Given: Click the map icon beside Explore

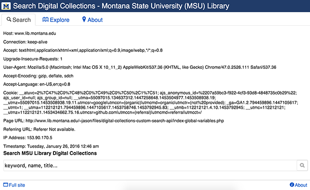Looking at the screenshot, I should [x=45, y=20].
